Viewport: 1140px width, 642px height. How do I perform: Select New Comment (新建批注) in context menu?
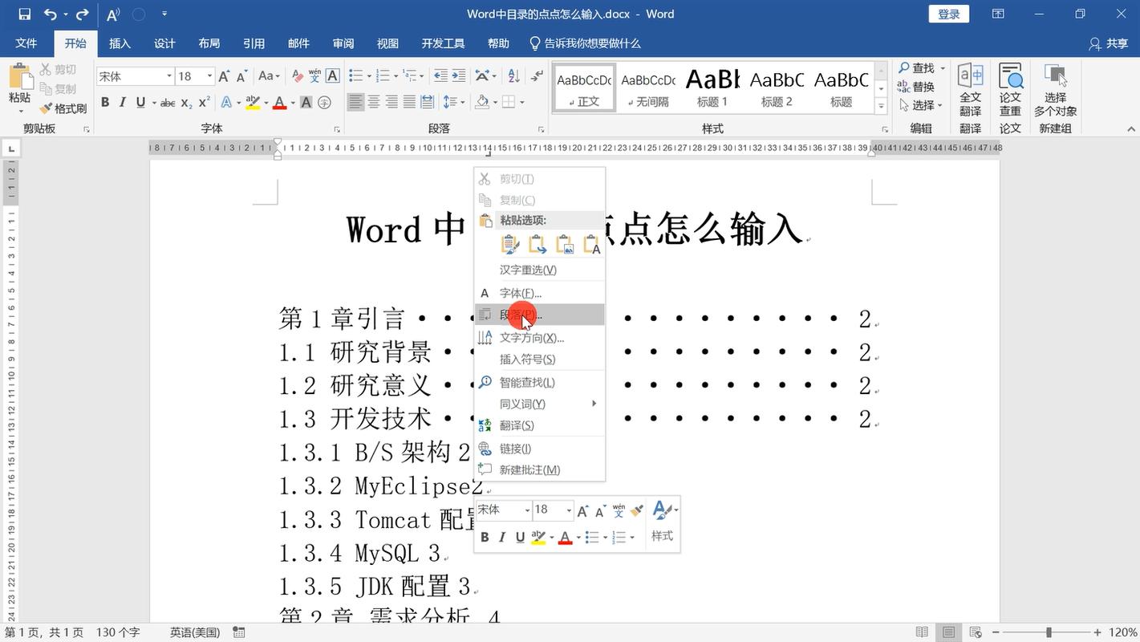(540, 469)
